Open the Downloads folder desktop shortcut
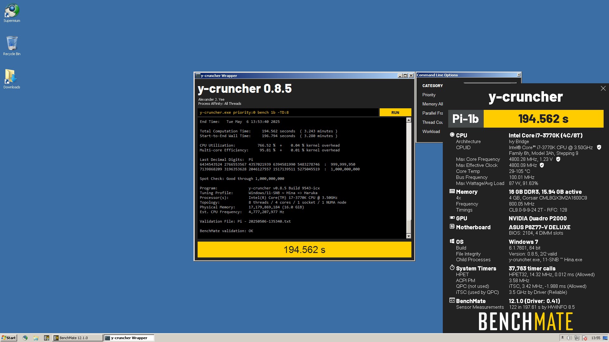The height and width of the screenshot is (342, 609). [12, 79]
